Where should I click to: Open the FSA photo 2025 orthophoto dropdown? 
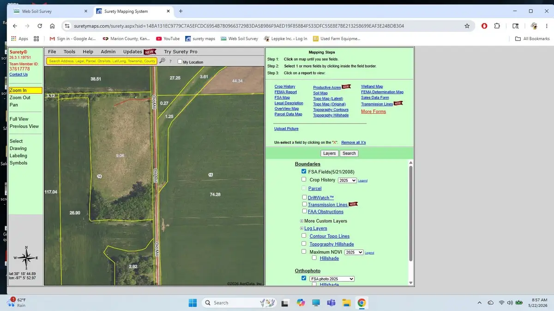[331, 279]
